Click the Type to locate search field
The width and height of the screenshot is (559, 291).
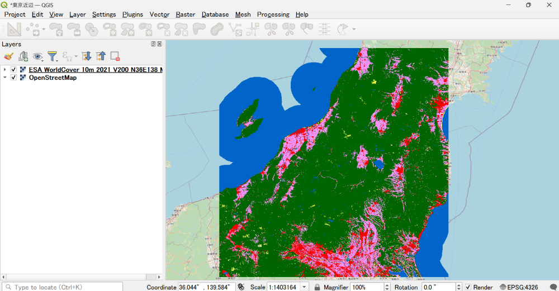(61, 287)
